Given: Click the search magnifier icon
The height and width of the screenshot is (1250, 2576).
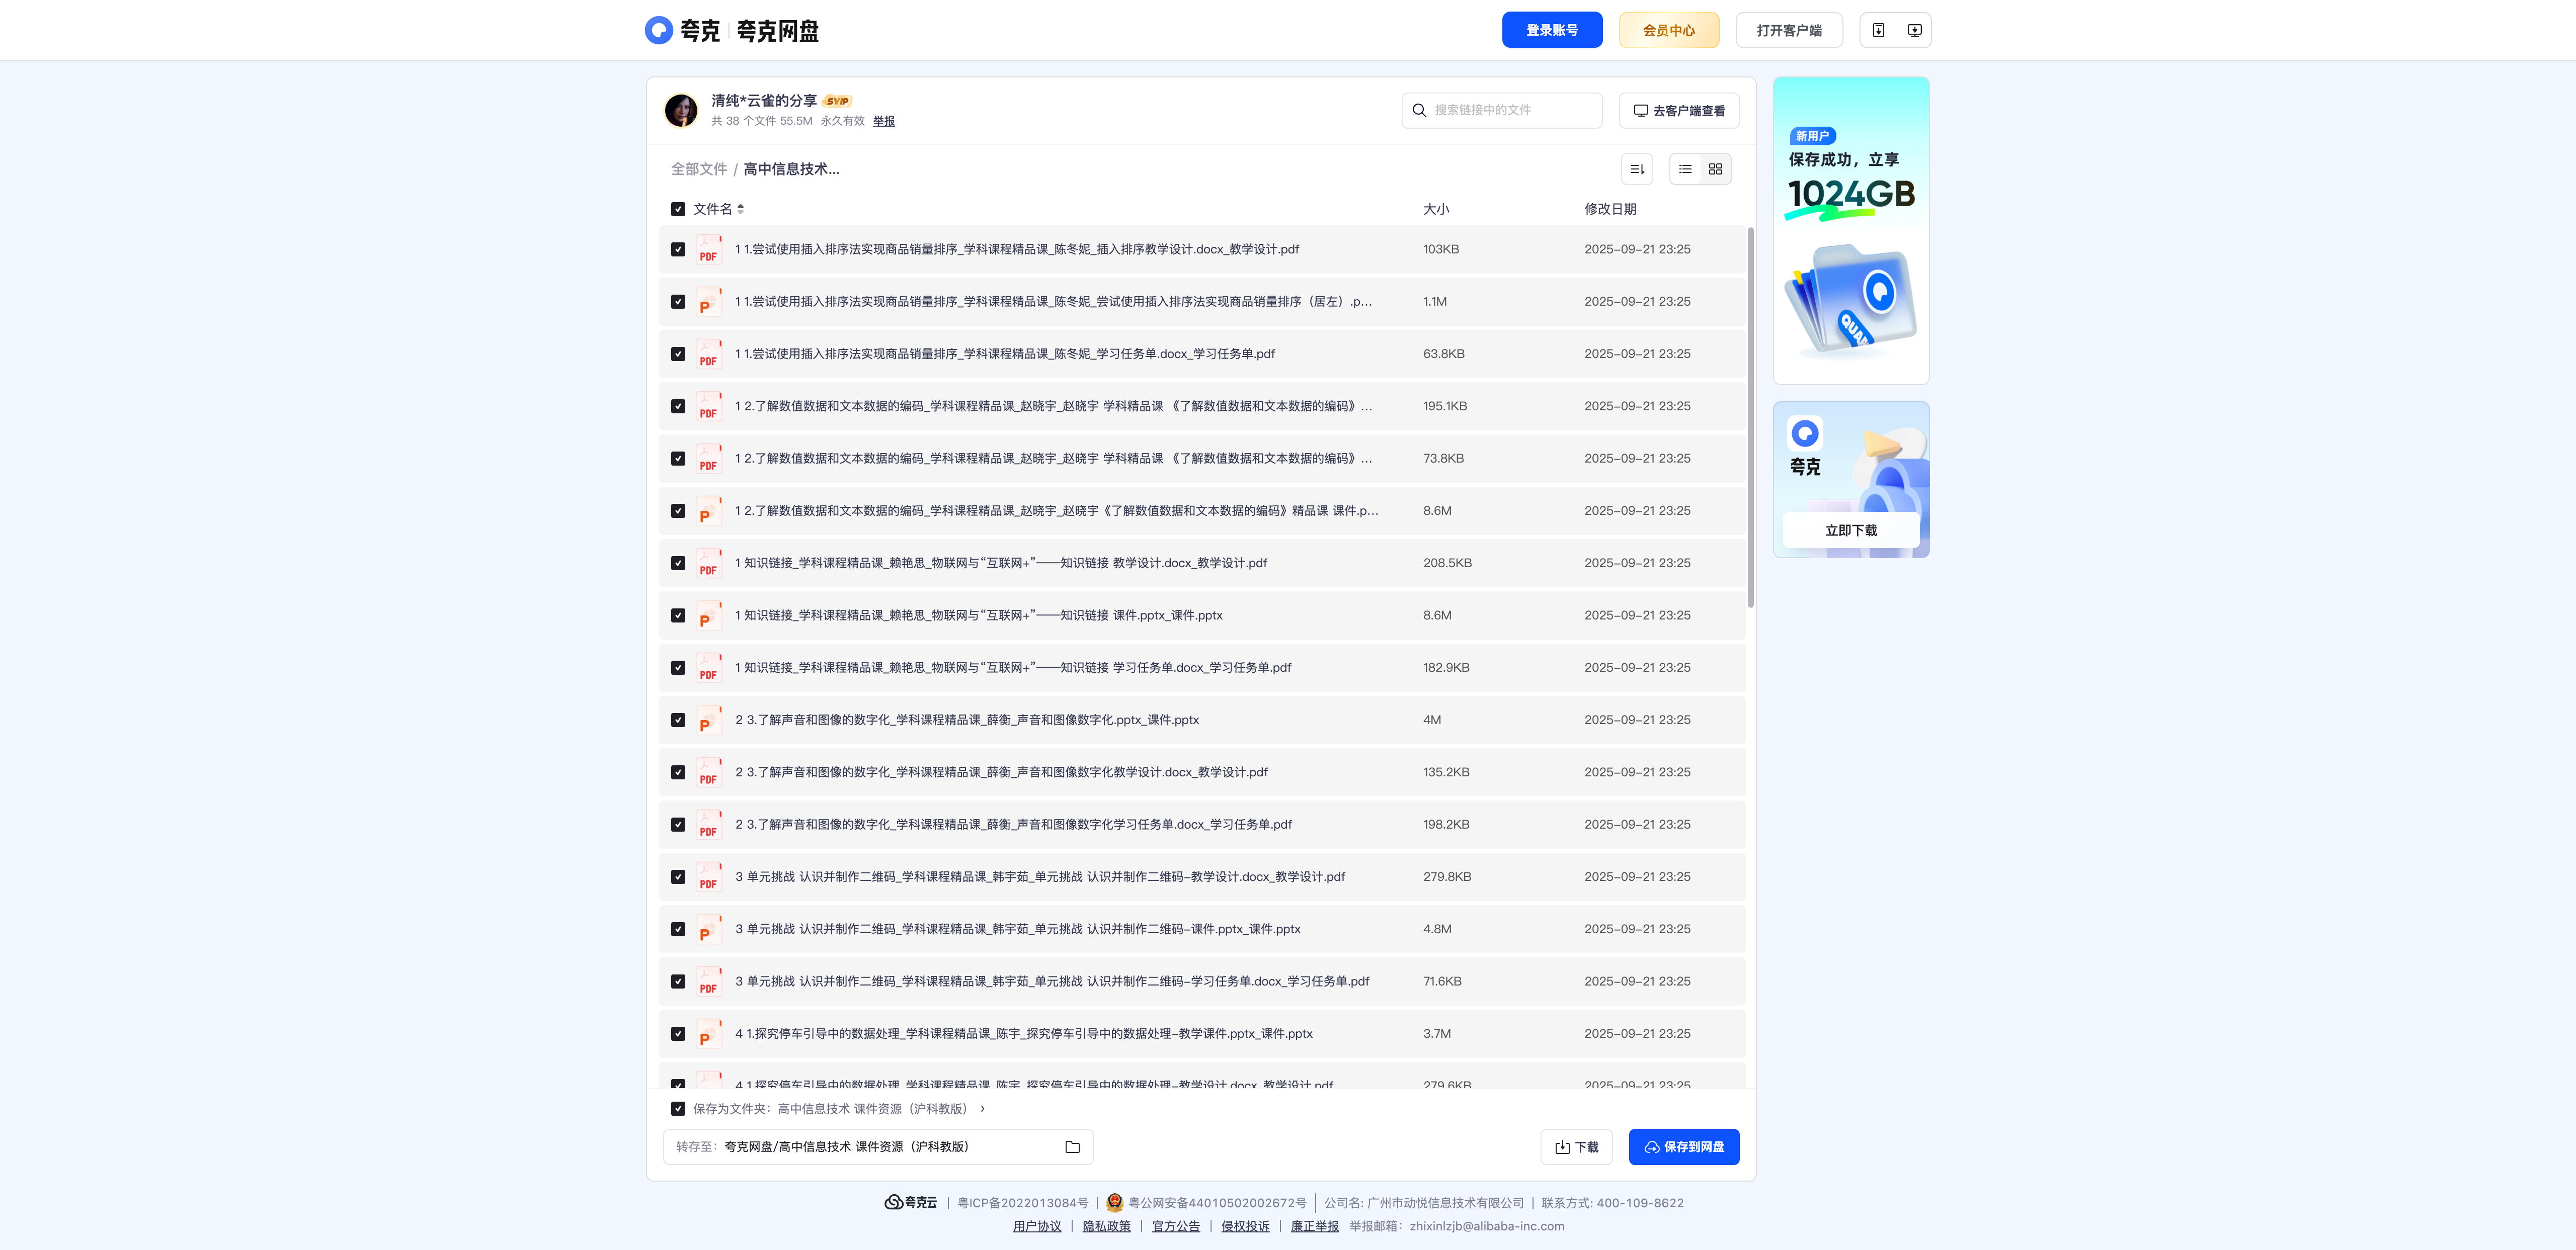Looking at the screenshot, I should tap(1419, 110).
